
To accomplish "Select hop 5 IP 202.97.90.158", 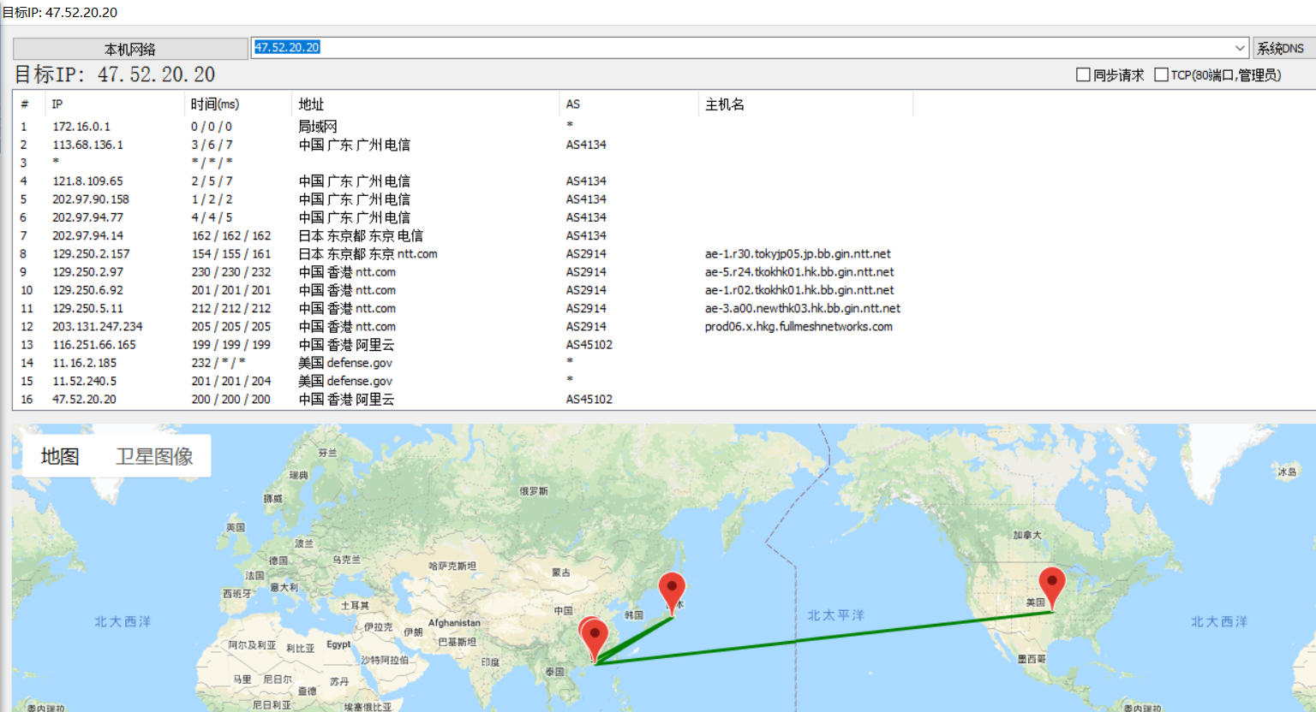I will coord(91,199).
